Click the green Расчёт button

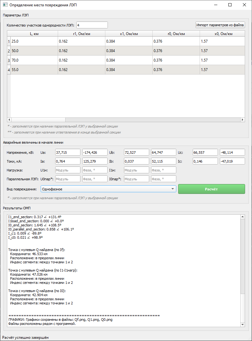click(211, 189)
